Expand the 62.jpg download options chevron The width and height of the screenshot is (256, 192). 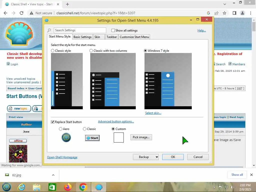coord(53,175)
